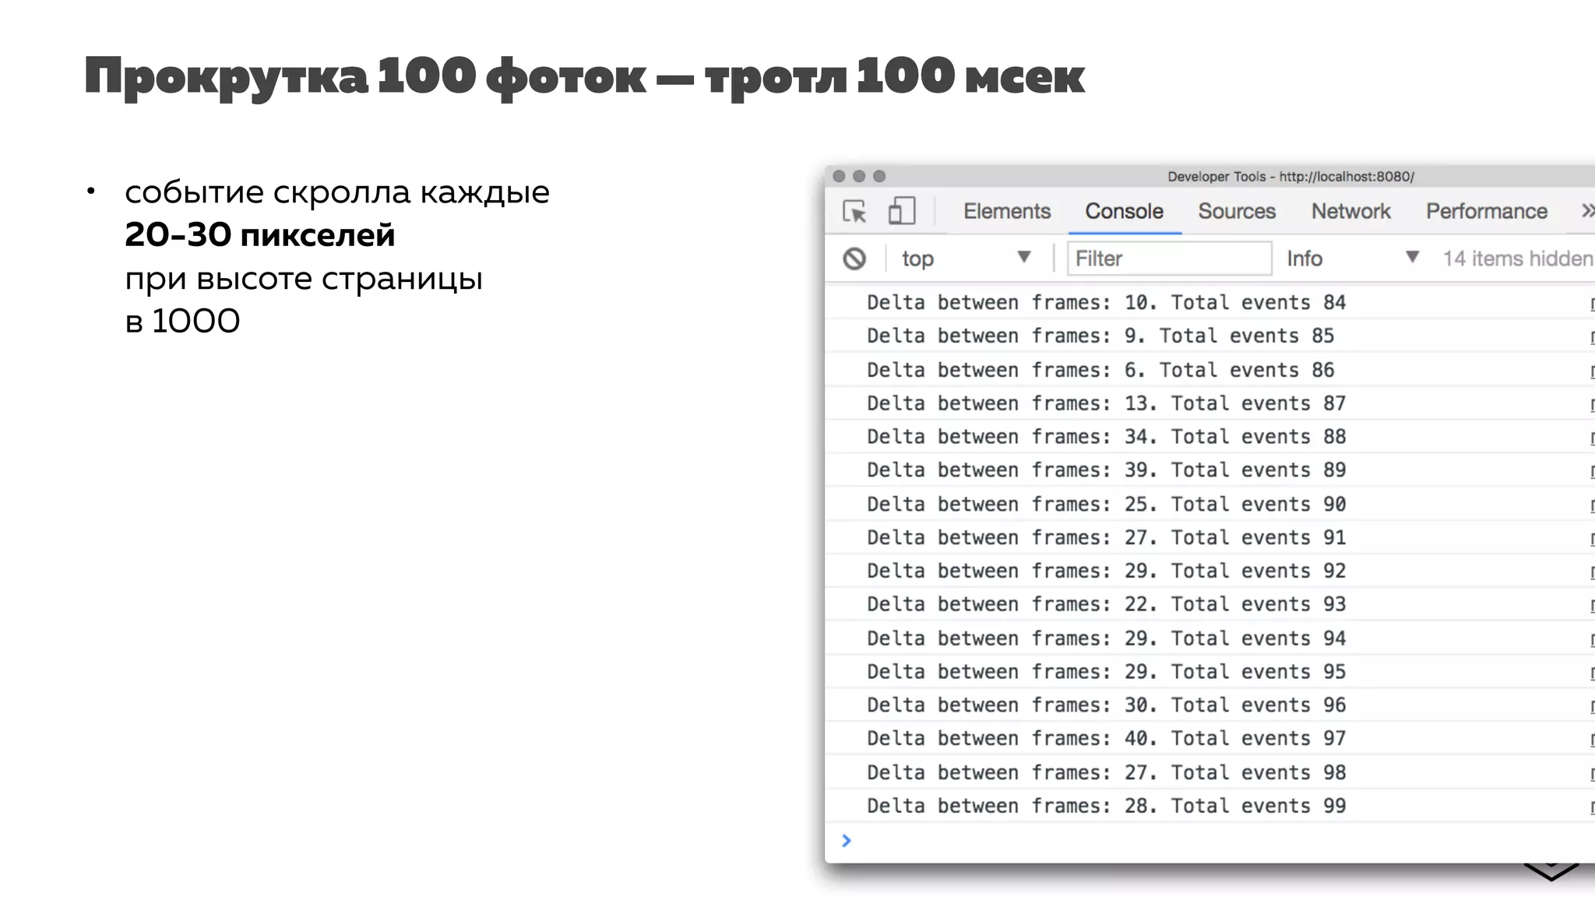Open the top context dropdown
1595x897 pixels.
[966, 259]
